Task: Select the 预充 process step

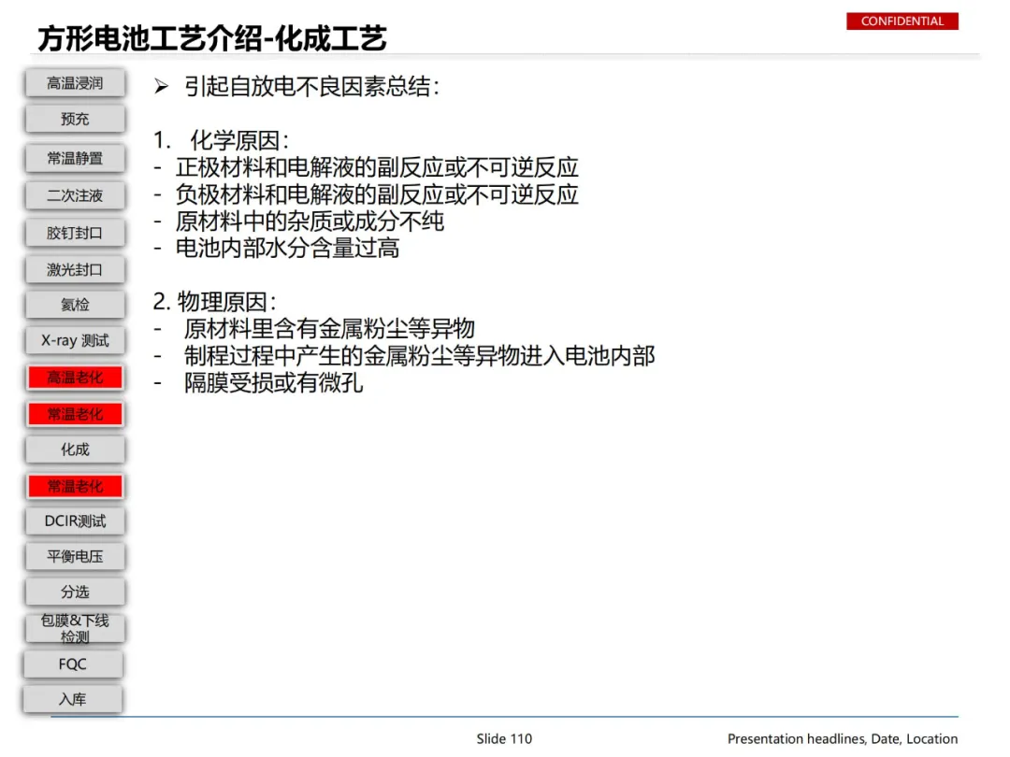Action: click(x=75, y=119)
